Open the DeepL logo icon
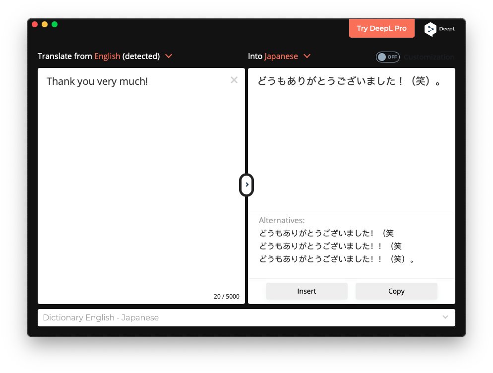 (430, 29)
